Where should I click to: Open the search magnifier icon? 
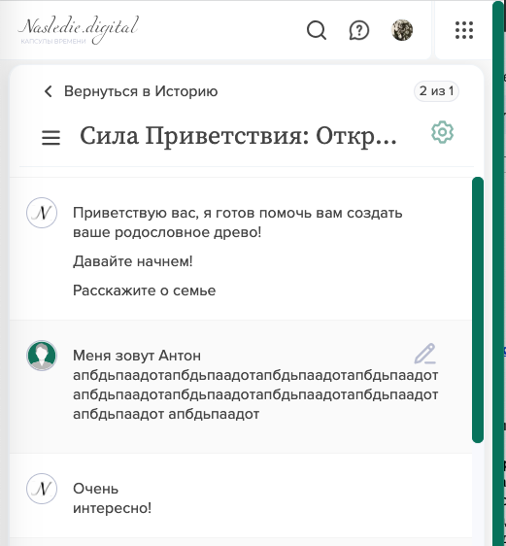tap(317, 30)
